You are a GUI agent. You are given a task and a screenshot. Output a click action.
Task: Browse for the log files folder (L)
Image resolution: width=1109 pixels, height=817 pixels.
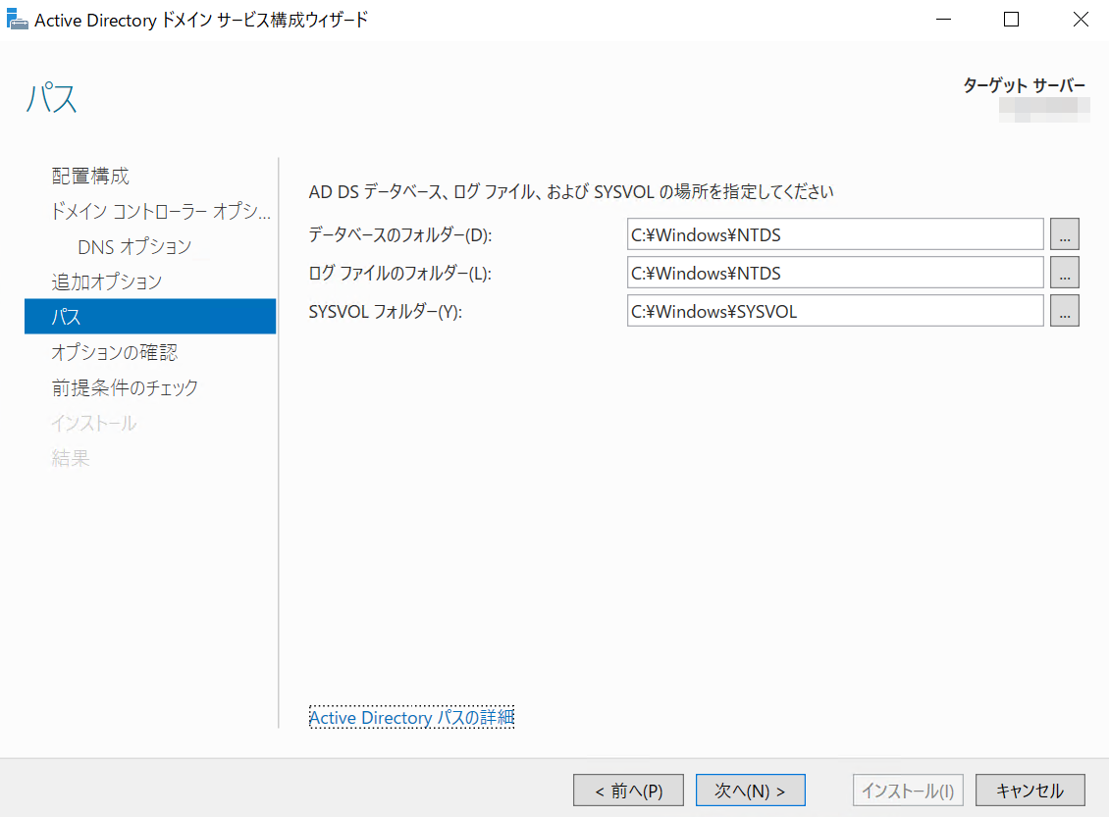coord(1064,273)
